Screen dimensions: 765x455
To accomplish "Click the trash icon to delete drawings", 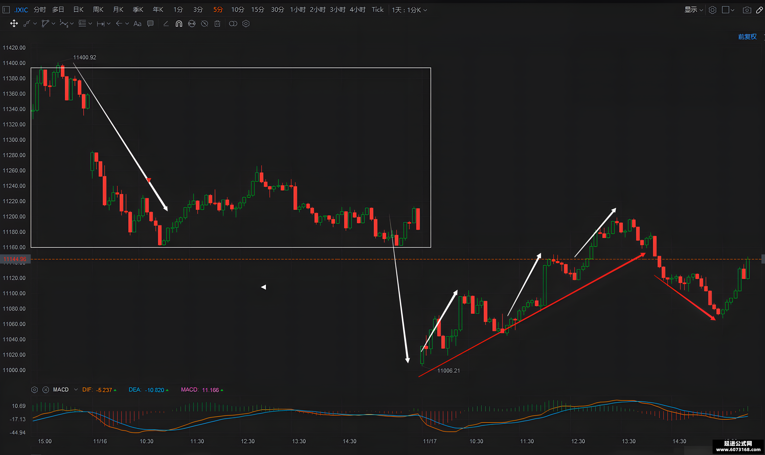I will (x=217, y=24).
